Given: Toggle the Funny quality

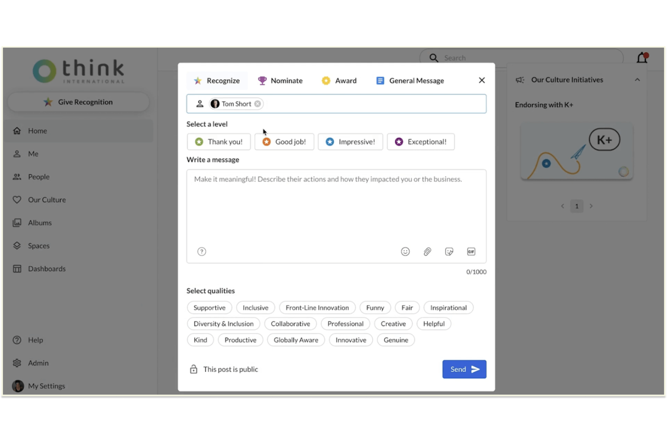Looking at the screenshot, I should click(x=375, y=307).
